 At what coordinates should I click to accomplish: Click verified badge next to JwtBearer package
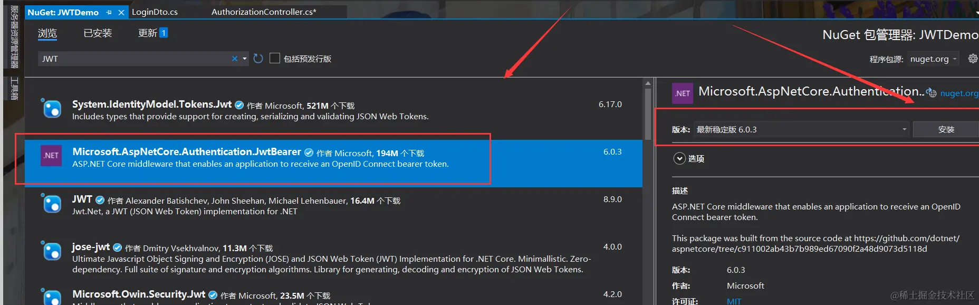click(x=309, y=152)
